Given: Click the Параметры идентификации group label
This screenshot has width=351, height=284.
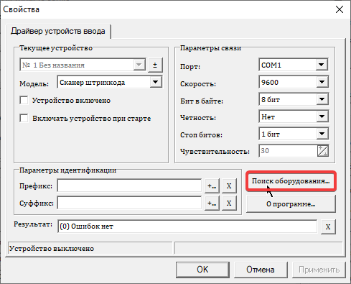Looking at the screenshot, I should point(67,170).
